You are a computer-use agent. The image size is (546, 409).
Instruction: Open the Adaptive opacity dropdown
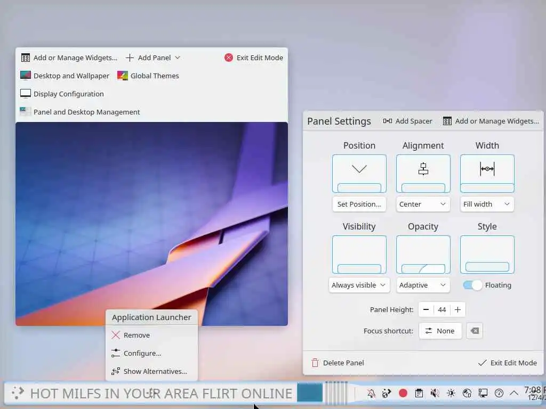click(423, 285)
